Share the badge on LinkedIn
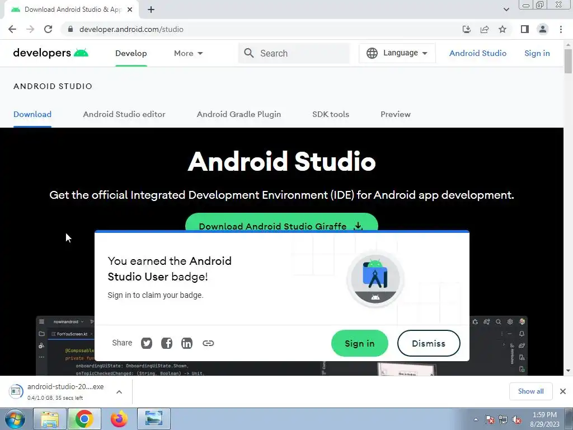573x430 pixels. point(187,343)
